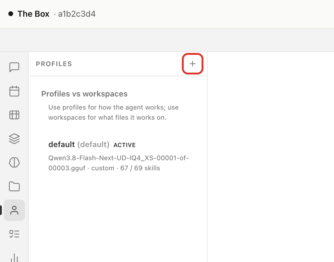
Task: Open the bar chart sidebar icon
Action: 14,257
